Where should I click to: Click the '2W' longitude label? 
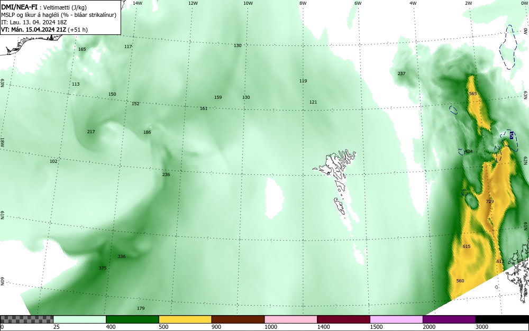click(x=468, y=3)
